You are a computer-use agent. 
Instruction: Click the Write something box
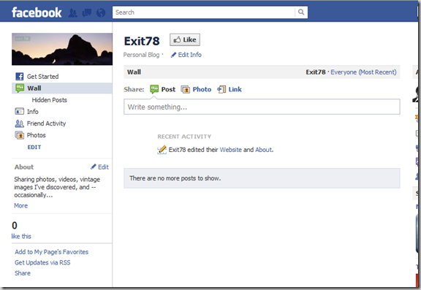point(262,107)
